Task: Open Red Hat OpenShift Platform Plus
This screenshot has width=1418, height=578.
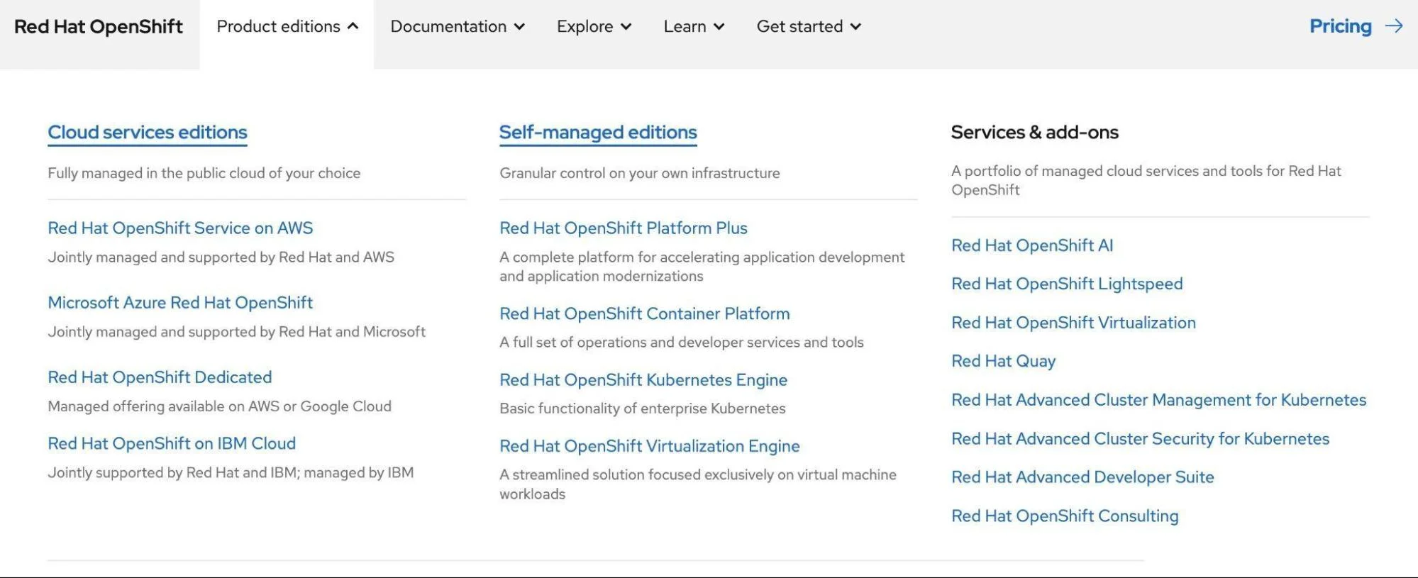Action: tap(624, 228)
